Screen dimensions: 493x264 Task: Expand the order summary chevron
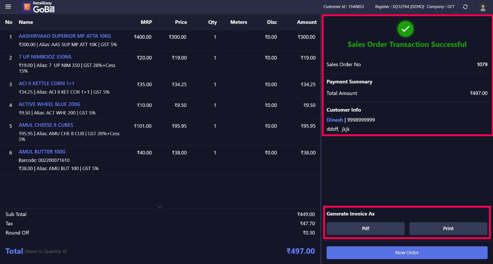pyautogui.click(x=160, y=207)
